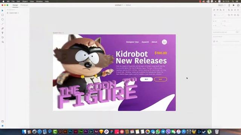241x135 pixels.
Task: Open the Object menu
Action: pos(25,1)
